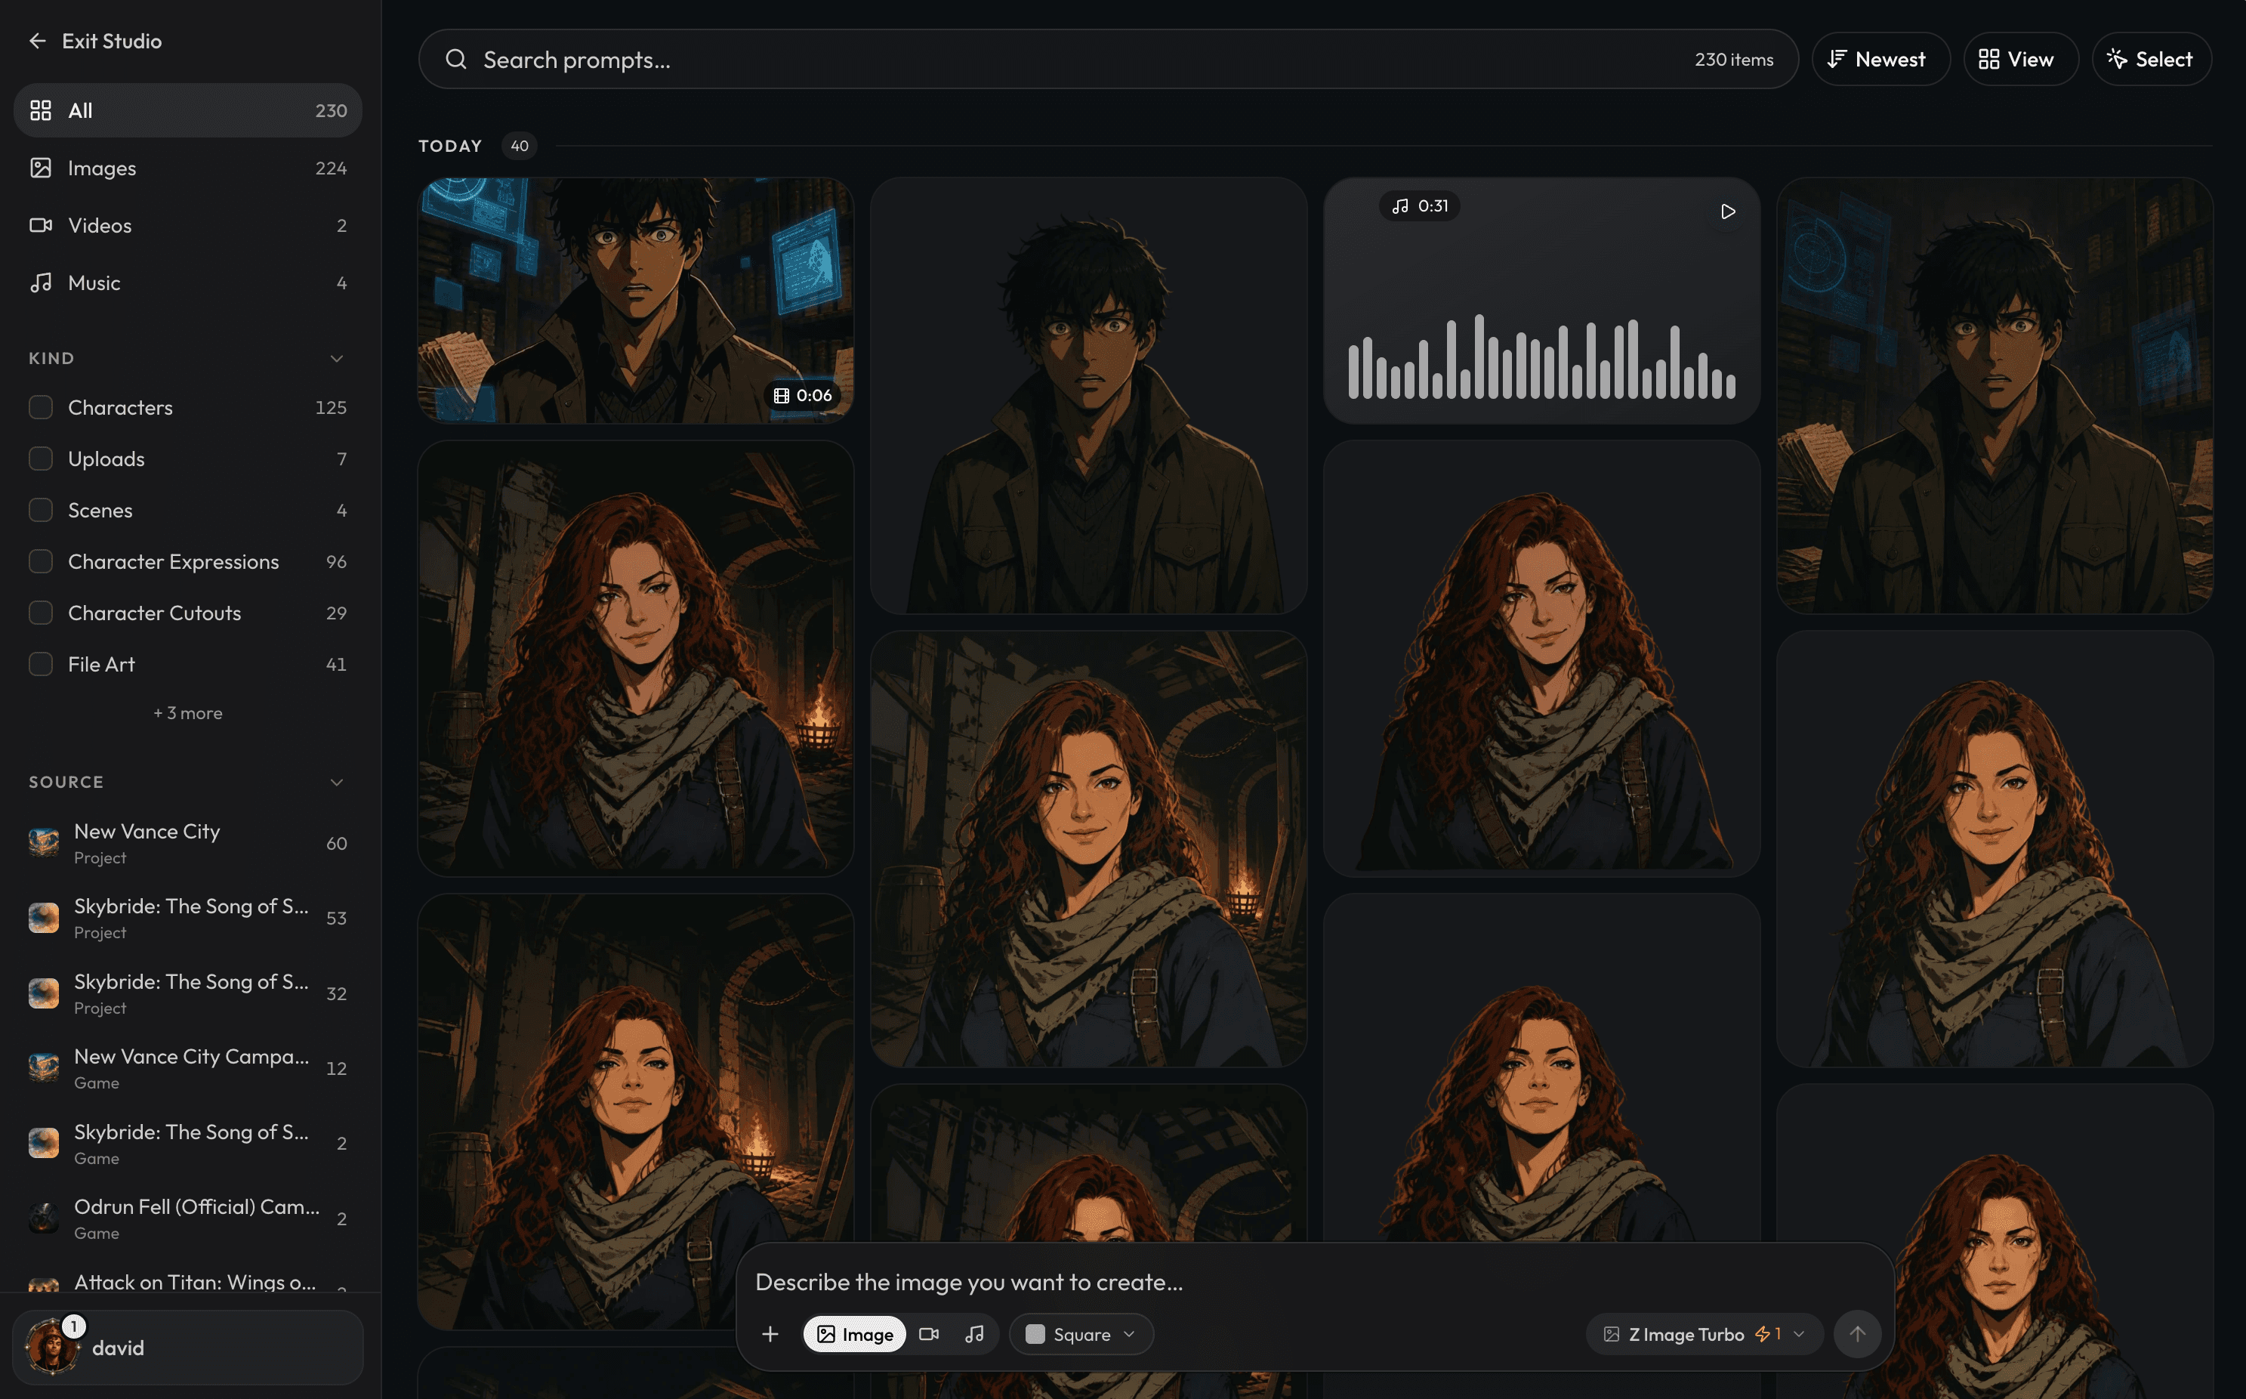The width and height of the screenshot is (2246, 1399).
Task: Click the plus attach icon in prompt bar
Action: [x=770, y=1334]
